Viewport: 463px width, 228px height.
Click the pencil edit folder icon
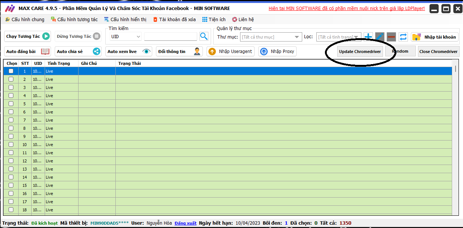380,37
